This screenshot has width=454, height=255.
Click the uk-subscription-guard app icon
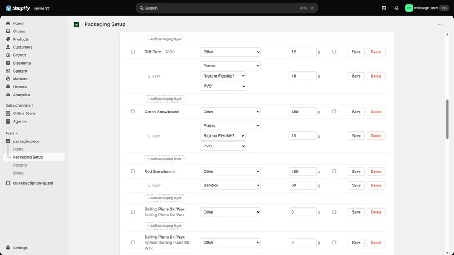(x=8, y=183)
